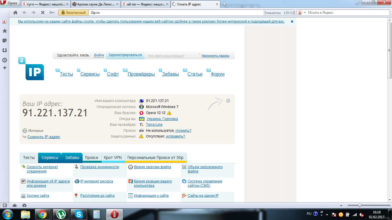Click the password wand key icon
The width and height of the screenshot is (392, 220).
pos(52,13)
